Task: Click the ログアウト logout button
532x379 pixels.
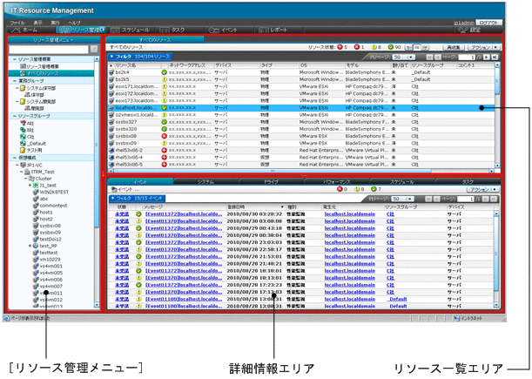Action: 488,23
